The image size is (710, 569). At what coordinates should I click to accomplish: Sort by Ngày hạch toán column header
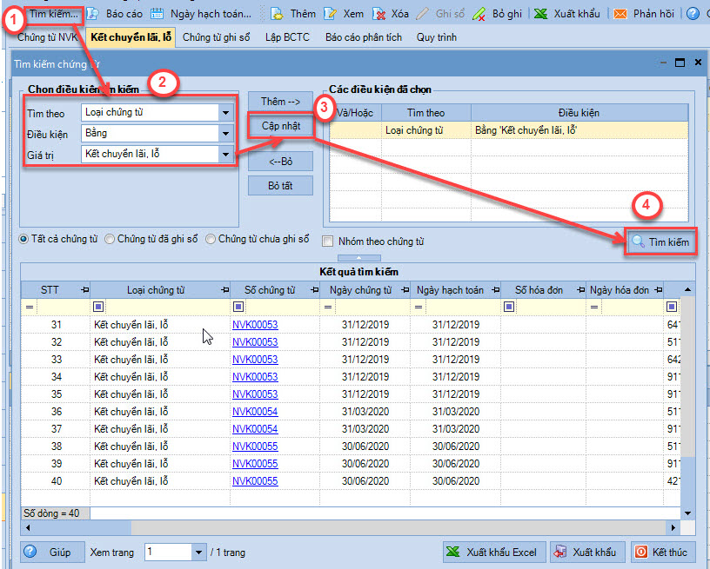(x=450, y=289)
